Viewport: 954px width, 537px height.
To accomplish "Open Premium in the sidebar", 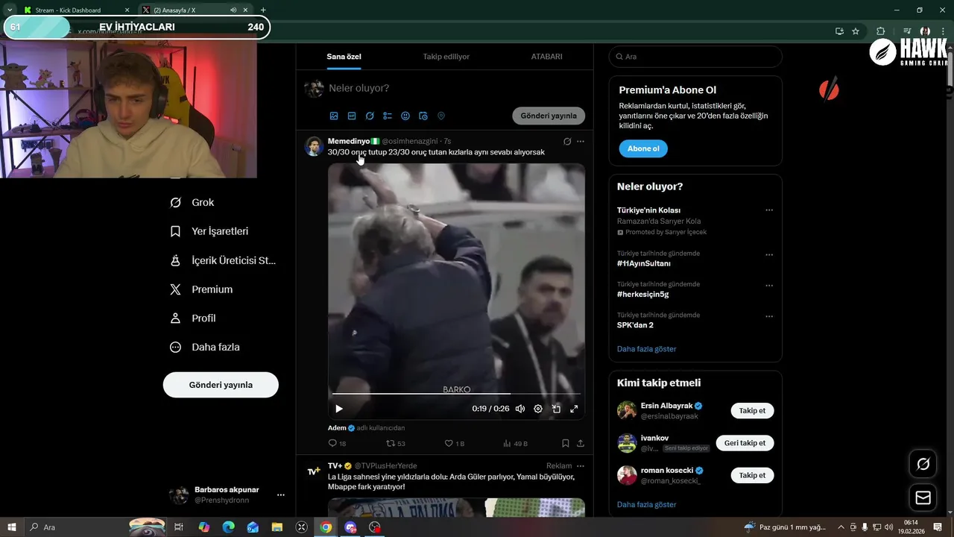I will [202, 289].
